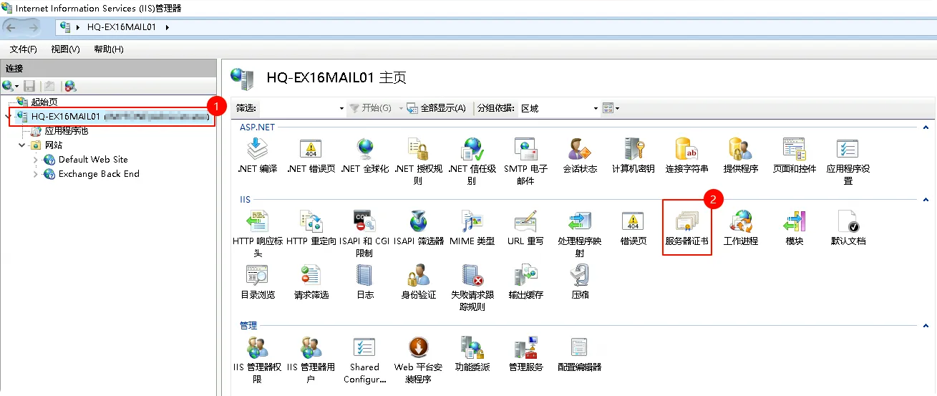This screenshot has height=396, width=937.
Task: Click the back navigation arrow
Action: pos(12,27)
